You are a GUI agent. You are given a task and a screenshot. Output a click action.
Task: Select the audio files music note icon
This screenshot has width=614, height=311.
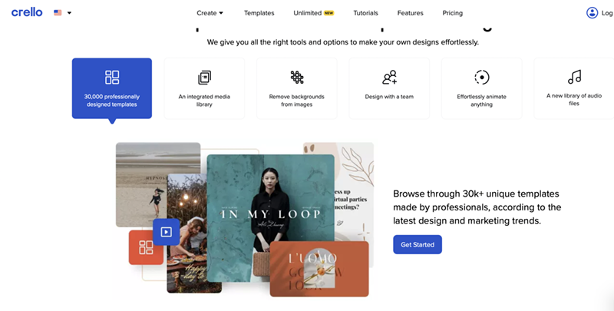click(574, 77)
